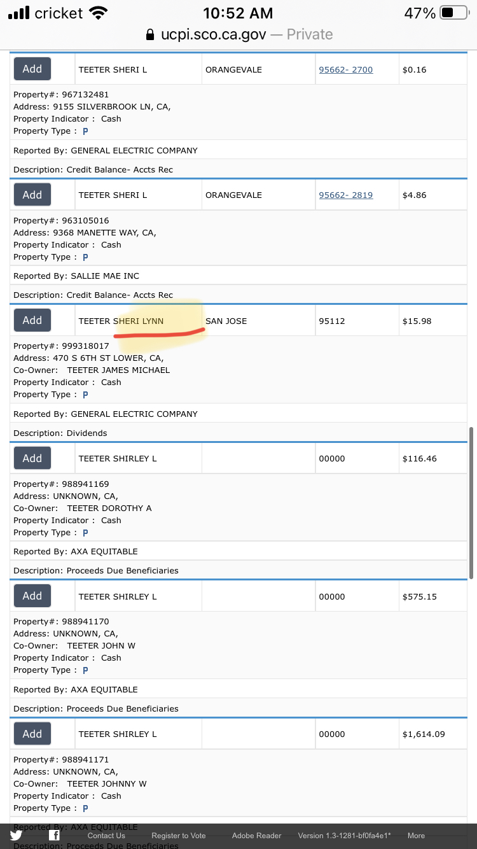Open ZIP code link 95662-2819
Image resolution: width=477 pixels, height=849 pixels.
[346, 195]
